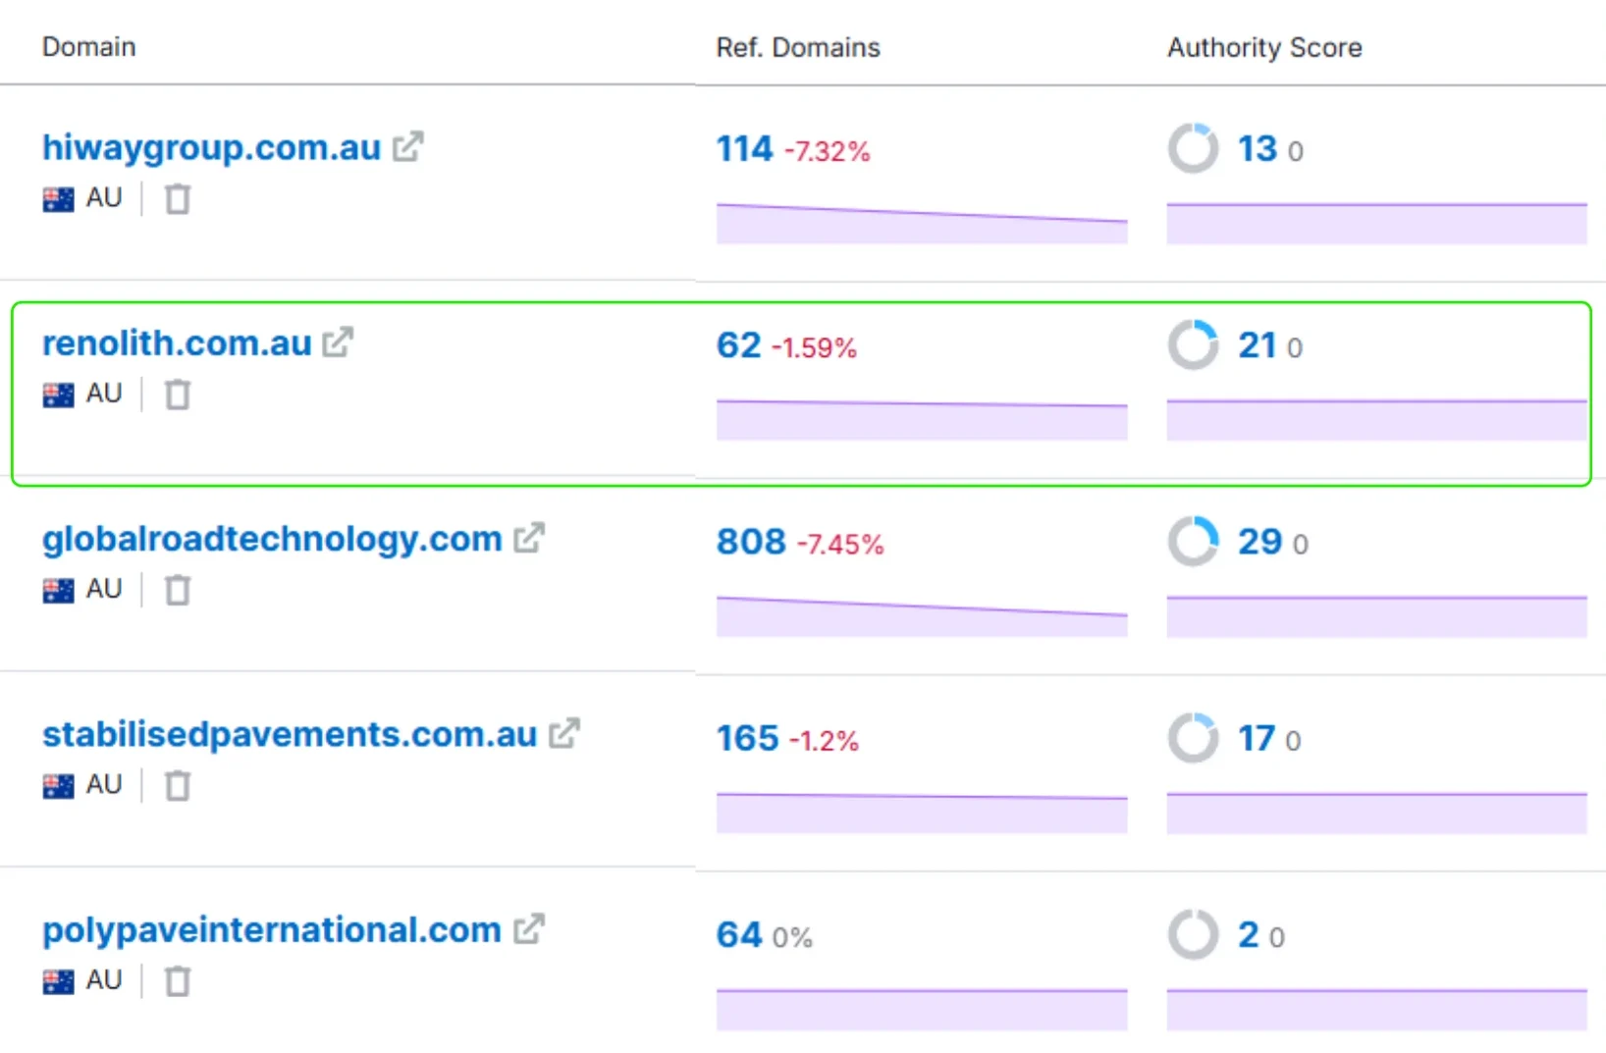The height and width of the screenshot is (1053, 1606).
Task: Click Australian flag in renolith.com.au row
Action: [59, 395]
